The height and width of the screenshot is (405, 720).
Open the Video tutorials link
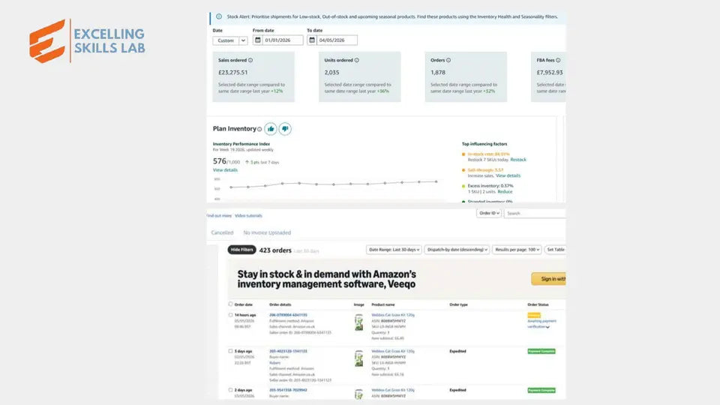pos(248,215)
